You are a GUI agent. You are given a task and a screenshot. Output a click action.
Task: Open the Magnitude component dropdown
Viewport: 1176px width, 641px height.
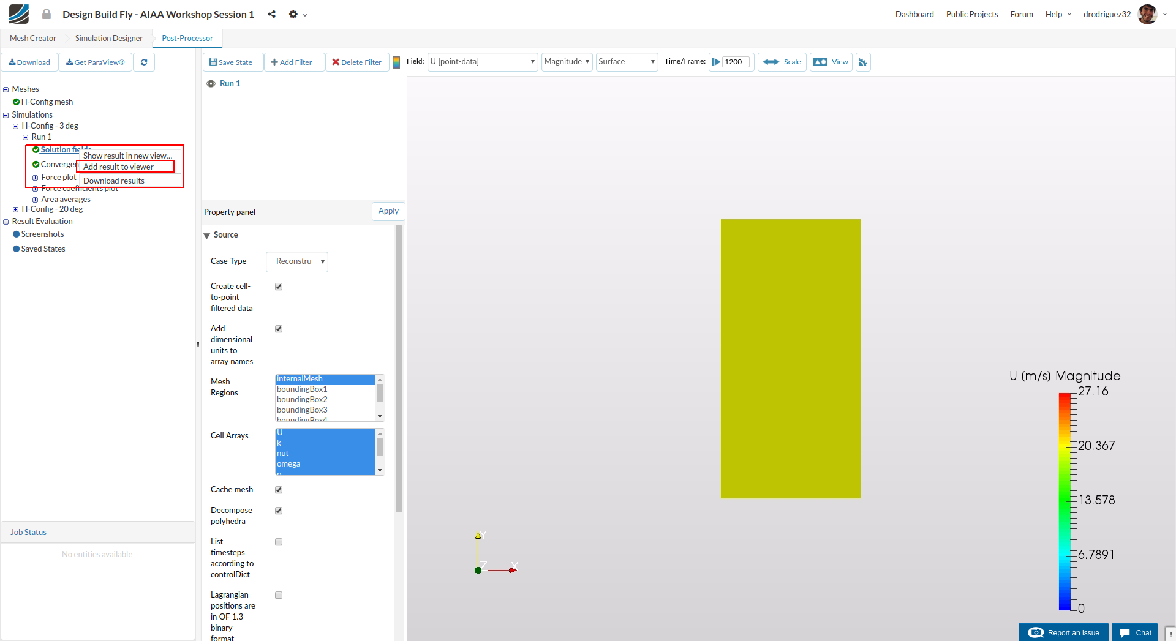click(x=567, y=62)
